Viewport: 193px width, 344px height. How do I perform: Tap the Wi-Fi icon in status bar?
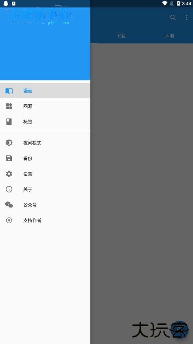click(165, 3)
